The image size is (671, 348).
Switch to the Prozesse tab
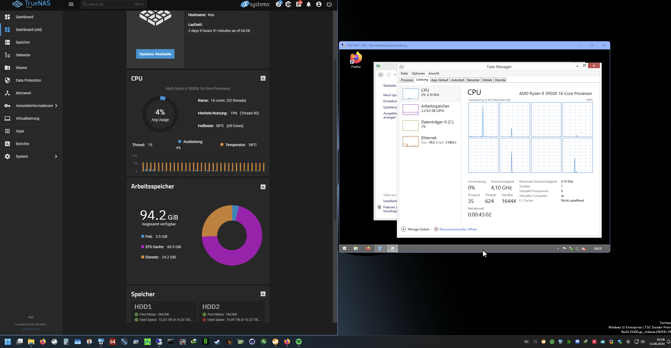point(407,80)
